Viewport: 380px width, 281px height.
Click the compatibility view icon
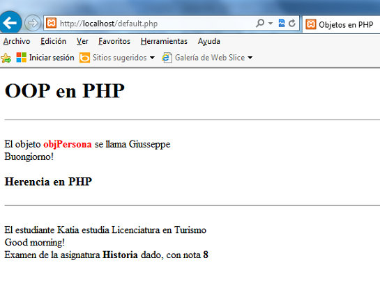coord(282,23)
